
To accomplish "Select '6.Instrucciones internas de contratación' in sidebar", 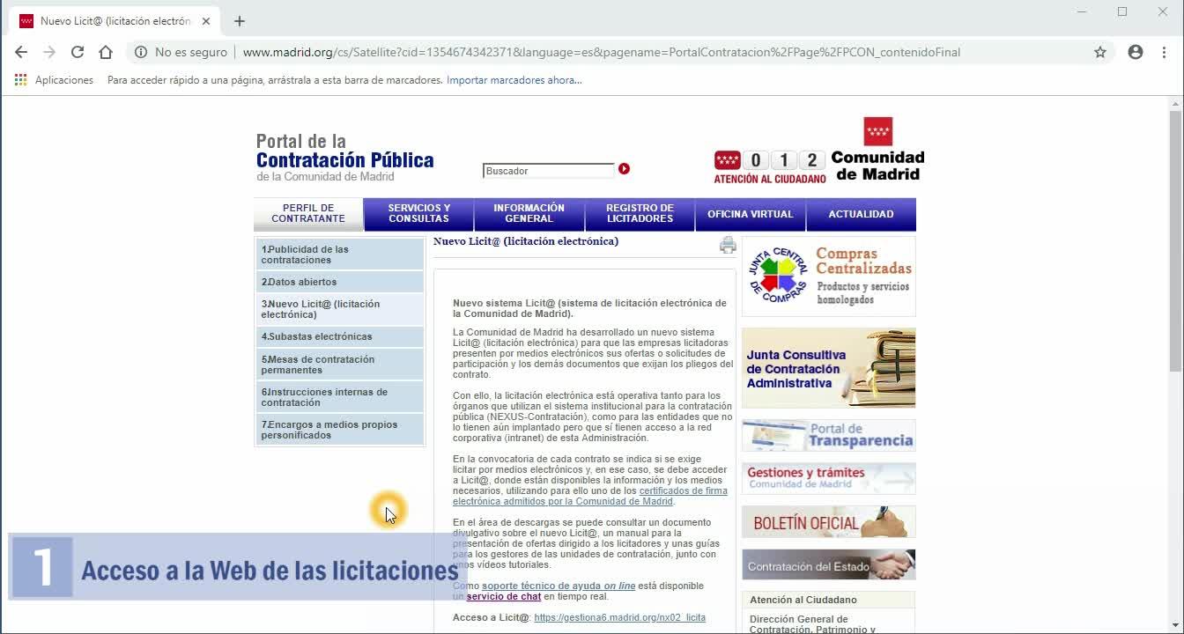I will (x=340, y=397).
